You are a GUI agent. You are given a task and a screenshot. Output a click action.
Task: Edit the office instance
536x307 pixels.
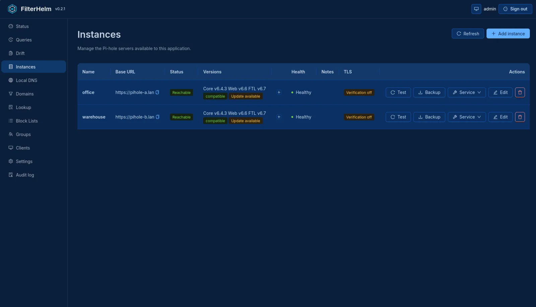[x=500, y=92]
